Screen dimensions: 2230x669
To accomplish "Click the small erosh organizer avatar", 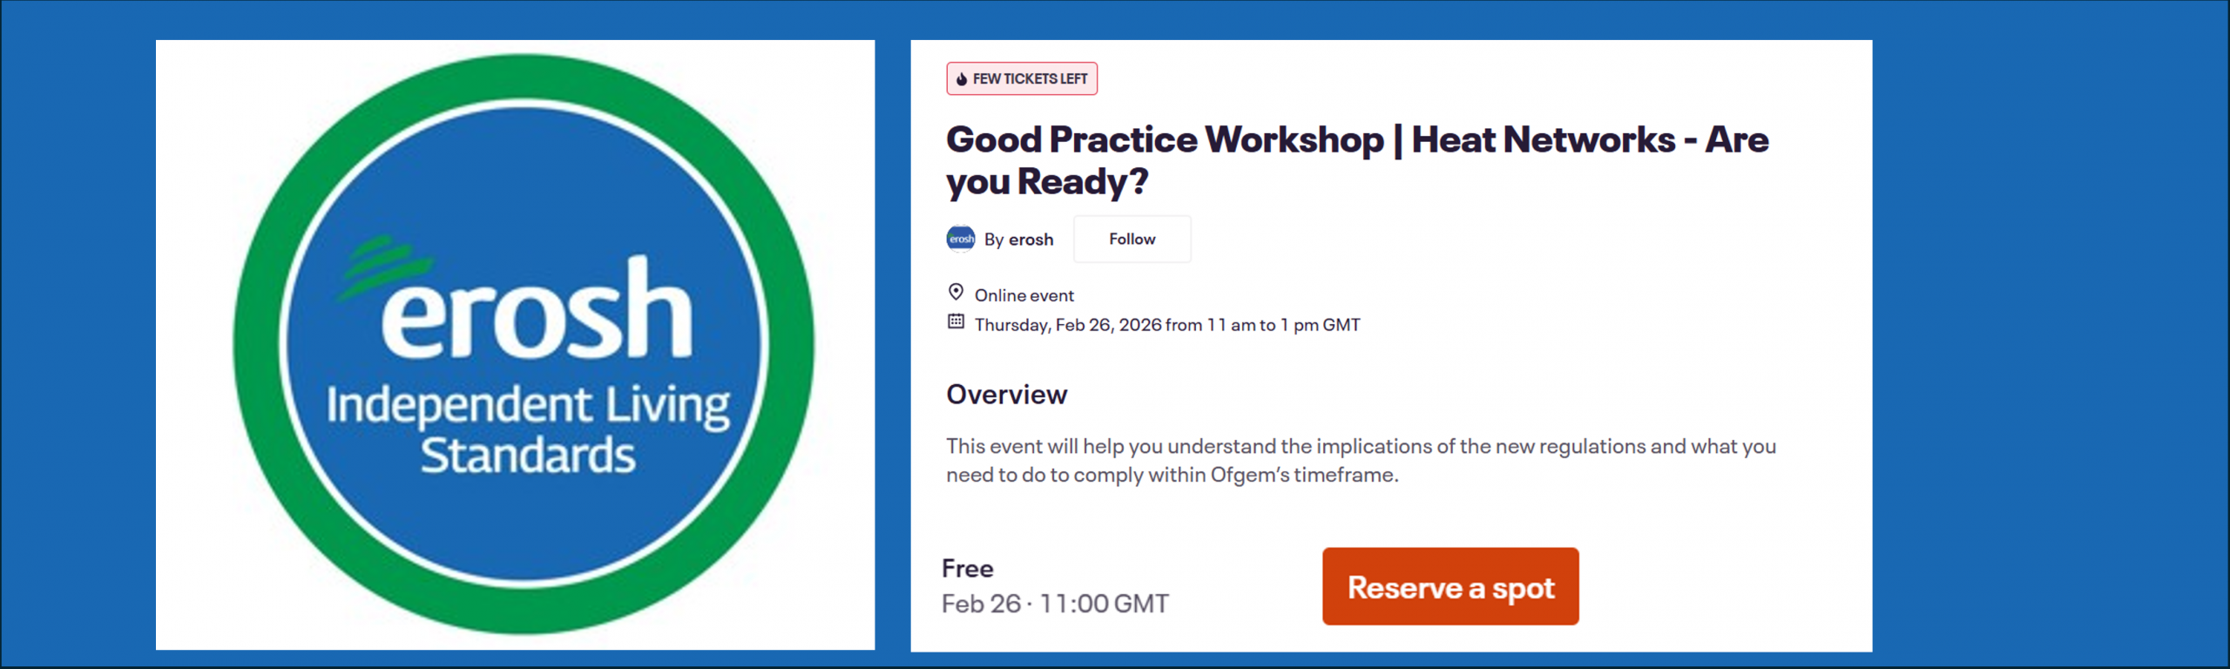I will tap(961, 239).
